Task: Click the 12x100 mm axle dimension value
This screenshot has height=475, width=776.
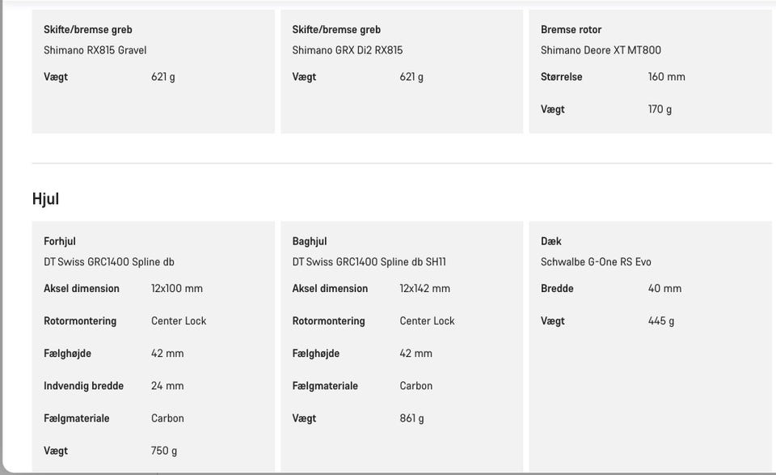Action: pyautogui.click(x=177, y=289)
